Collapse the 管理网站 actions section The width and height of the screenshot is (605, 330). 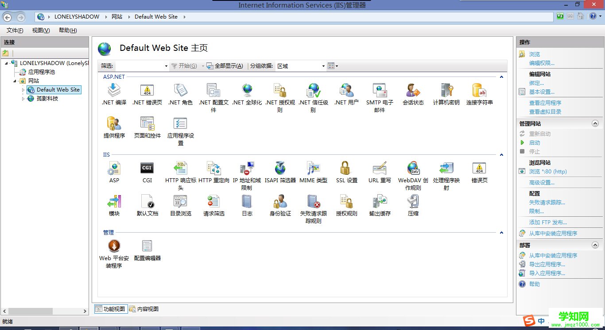pyautogui.click(x=595, y=124)
